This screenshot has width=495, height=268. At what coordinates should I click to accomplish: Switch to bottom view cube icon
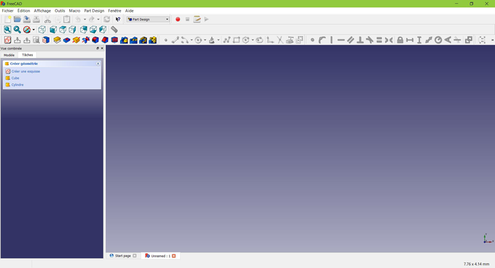click(x=93, y=30)
